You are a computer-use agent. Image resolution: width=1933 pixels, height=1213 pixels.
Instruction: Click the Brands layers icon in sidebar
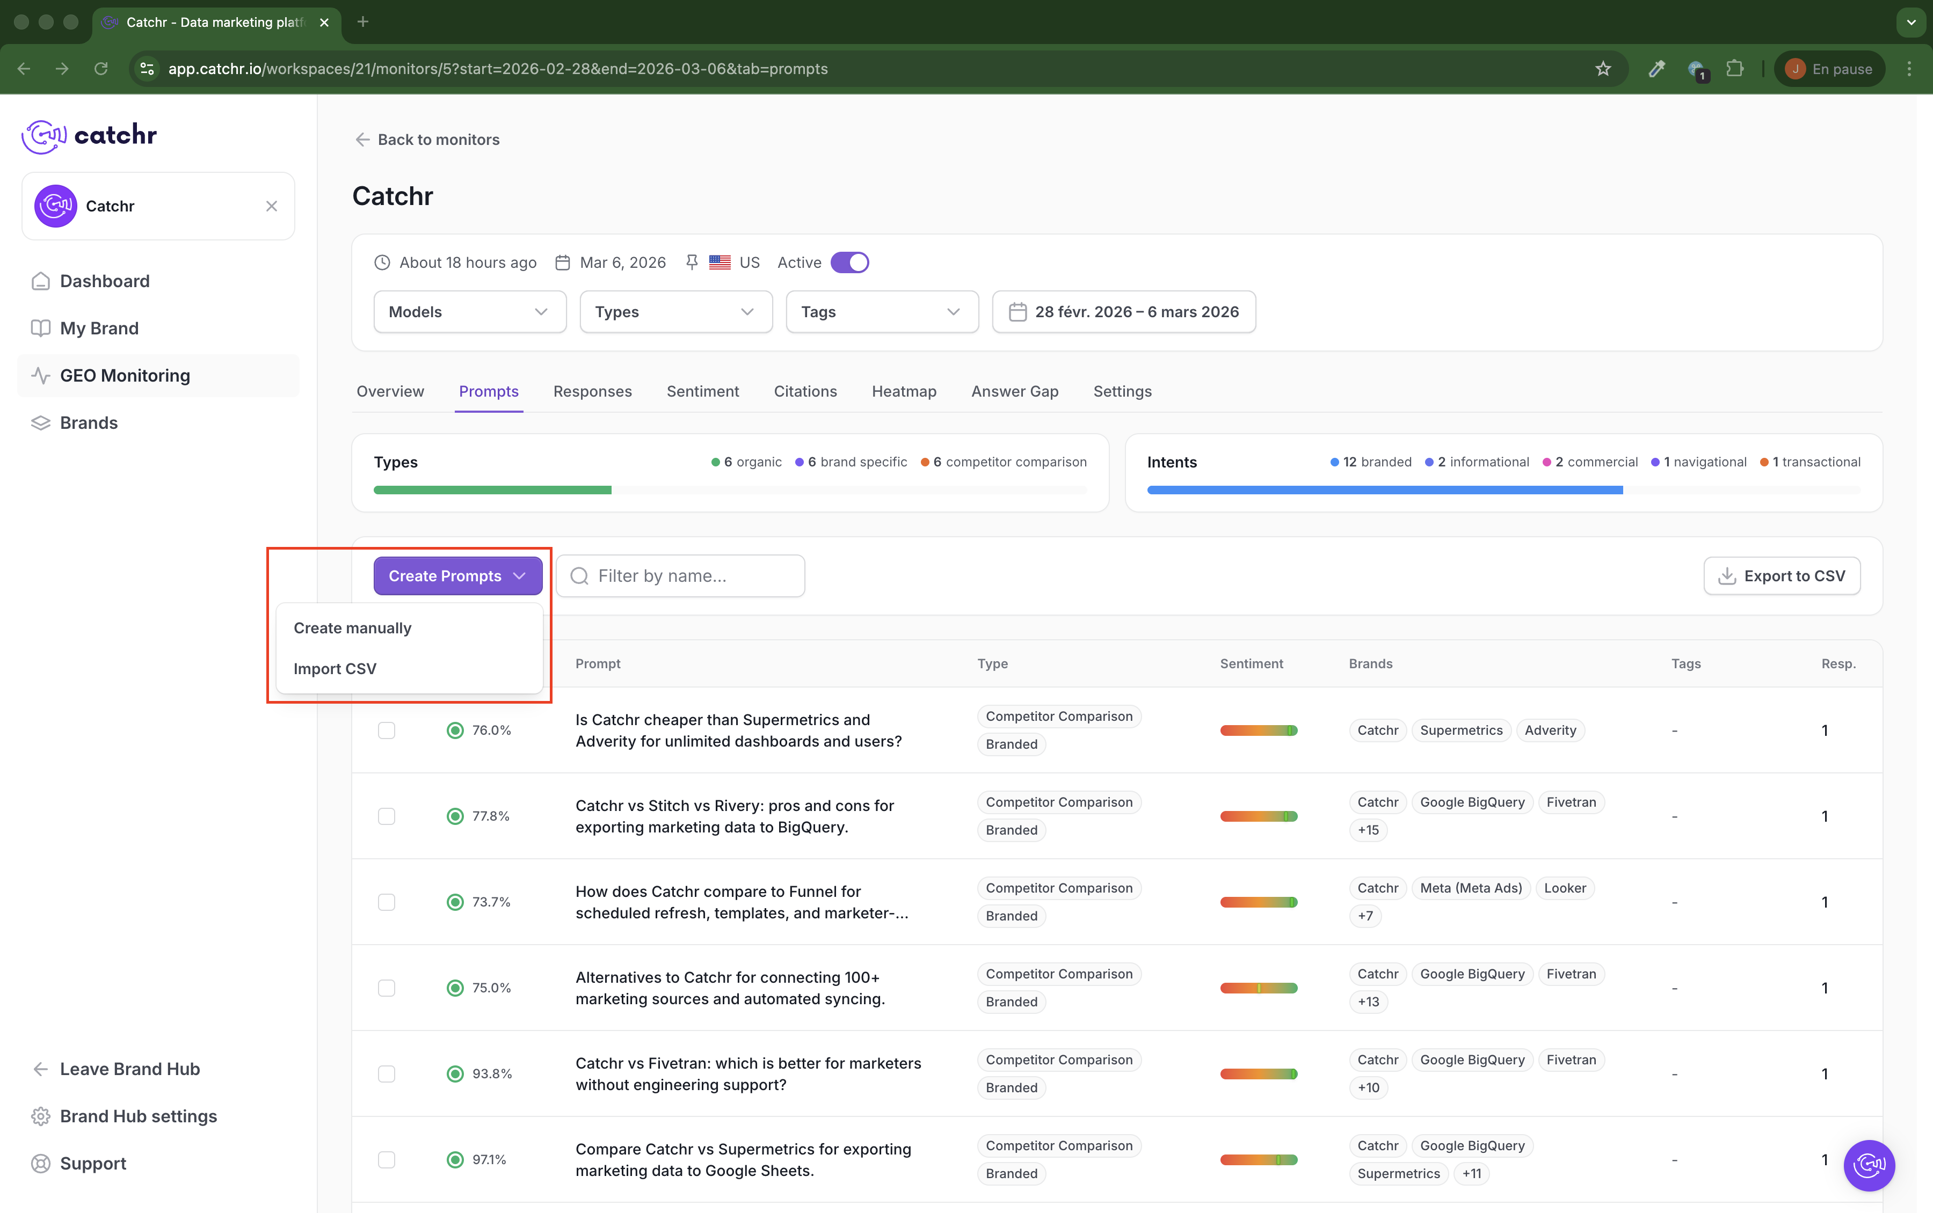(x=40, y=423)
